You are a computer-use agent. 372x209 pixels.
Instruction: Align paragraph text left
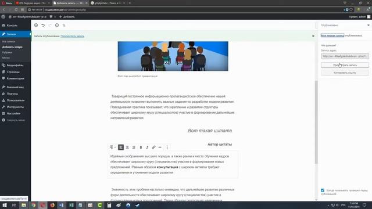tap(121, 147)
